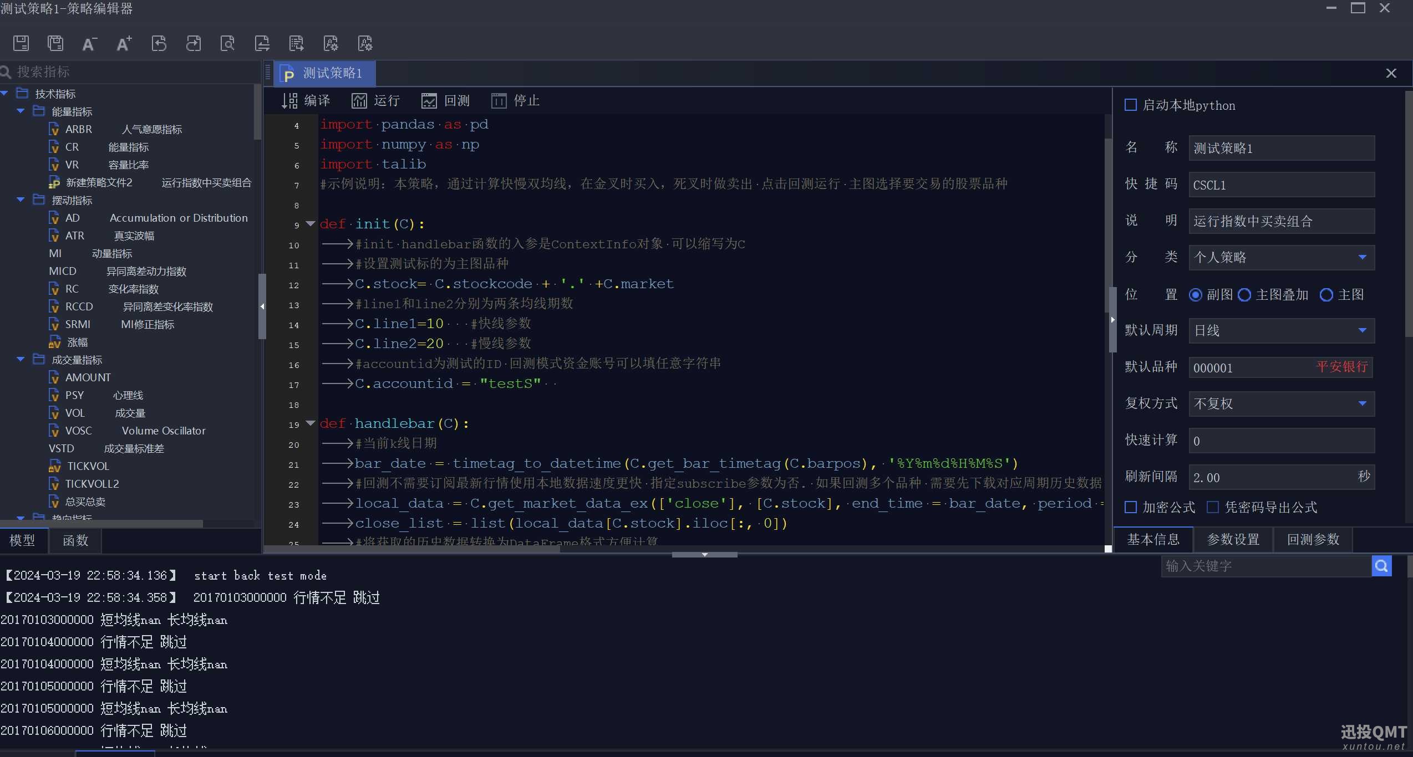
Task: Click the collapse handle above the log panel
Action: [x=704, y=555]
